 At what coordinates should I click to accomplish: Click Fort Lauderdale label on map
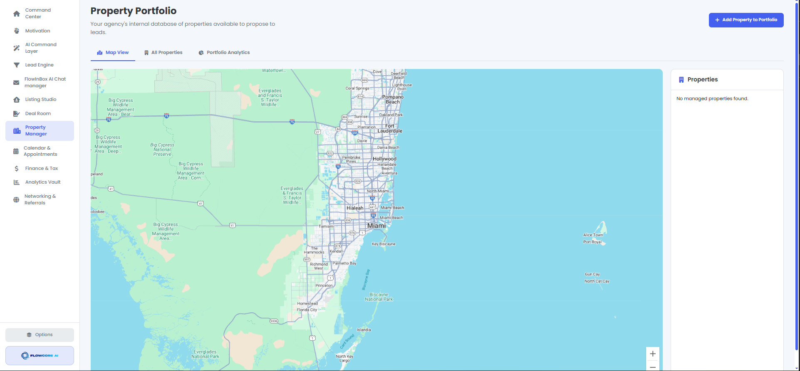pyautogui.click(x=390, y=128)
